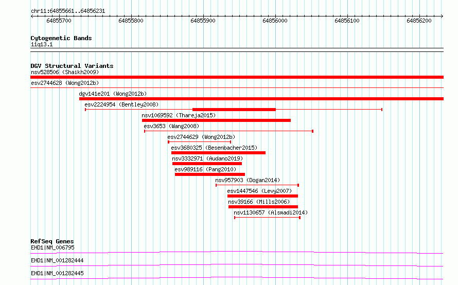Image resolution: width=458 pixels, height=285 pixels.
Task: Click ruler position 64855800
Action: pos(131,21)
